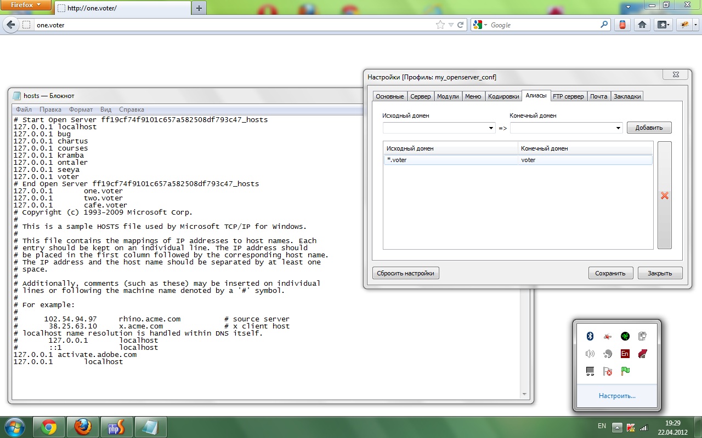
Task: Reload the page with the refresh icon
Action: tap(461, 25)
